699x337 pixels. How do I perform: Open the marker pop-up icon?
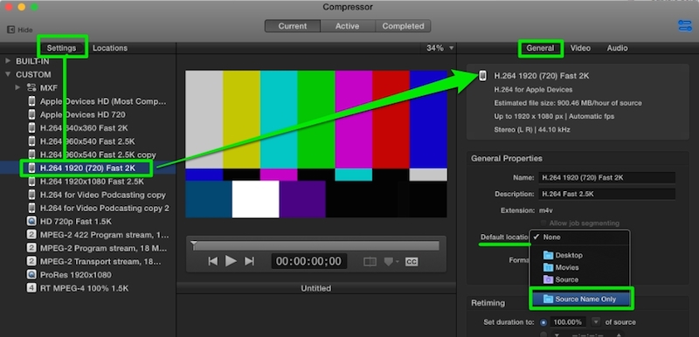pyautogui.click(x=391, y=262)
